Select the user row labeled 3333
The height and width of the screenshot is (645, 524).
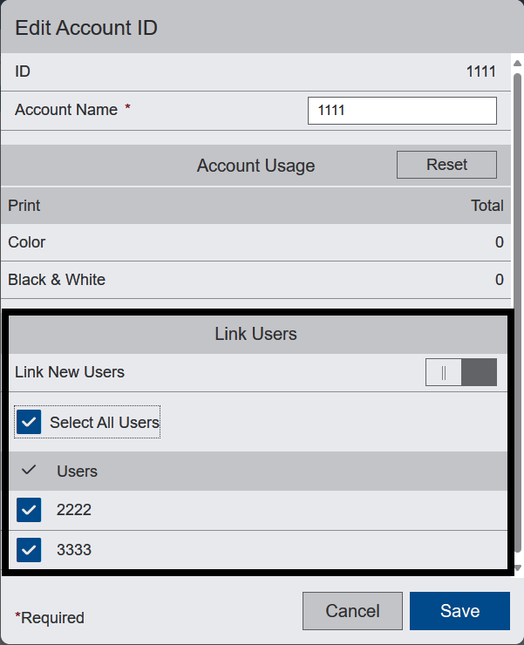coord(258,550)
